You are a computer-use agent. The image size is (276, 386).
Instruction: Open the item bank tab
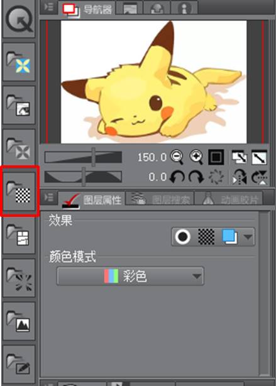click(157, 9)
